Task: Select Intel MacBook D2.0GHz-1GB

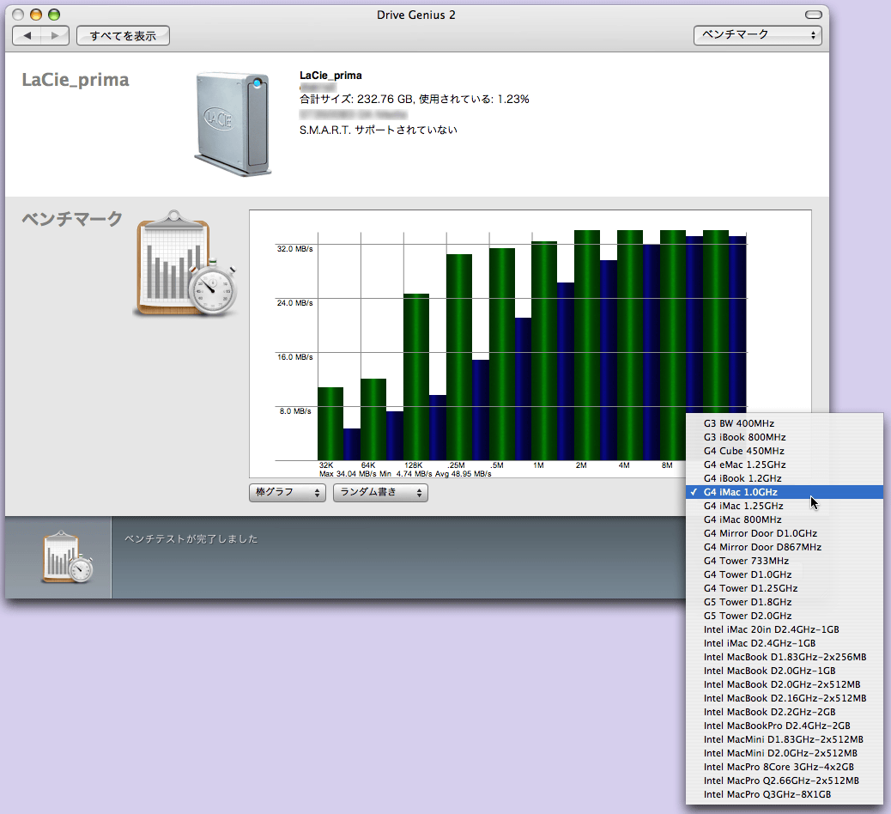Action: click(785, 671)
